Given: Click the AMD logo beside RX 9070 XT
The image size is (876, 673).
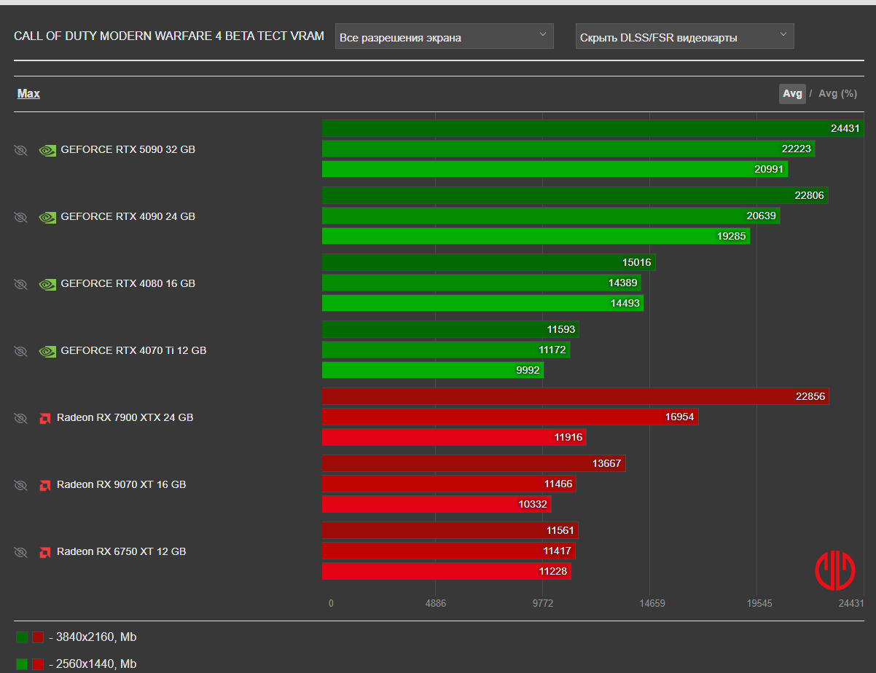Looking at the screenshot, I should 44,485.
